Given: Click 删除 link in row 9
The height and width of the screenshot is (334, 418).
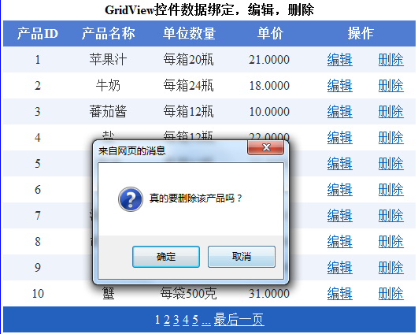Looking at the screenshot, I should [x=390, y=267].
